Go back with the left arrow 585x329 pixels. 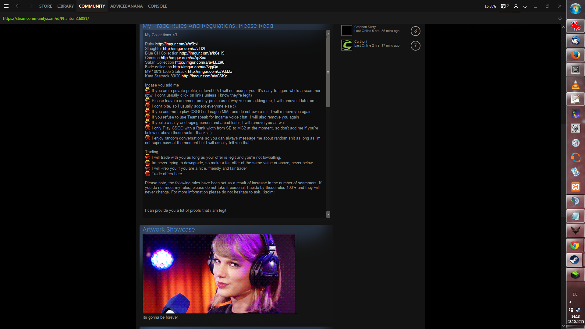[x=18, y=6]
